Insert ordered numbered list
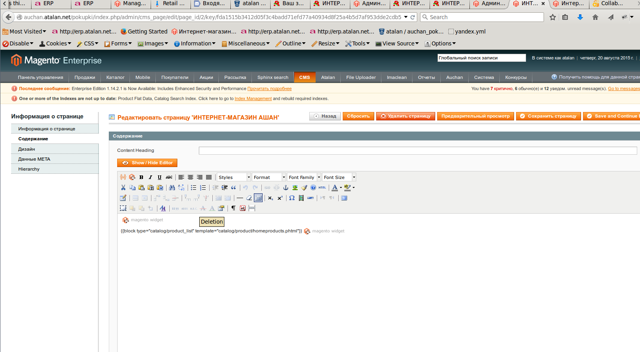The image size is (640, 352). (x=203, y=187)
